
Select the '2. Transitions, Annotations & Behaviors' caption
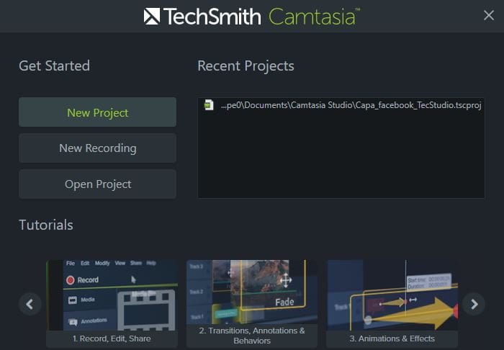[x=252, y=336]
